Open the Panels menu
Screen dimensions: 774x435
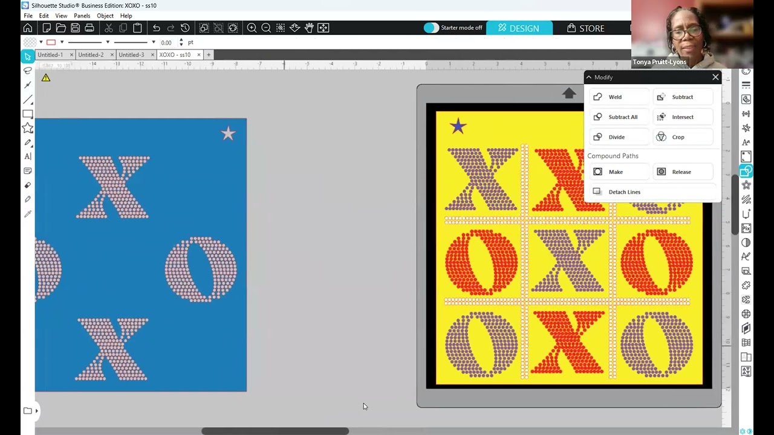click(x=82, y=16)
